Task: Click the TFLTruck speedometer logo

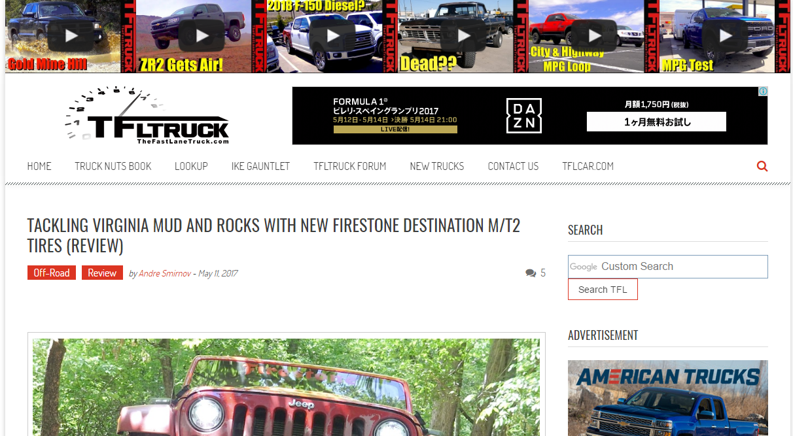Action: (x=147, y=115)
